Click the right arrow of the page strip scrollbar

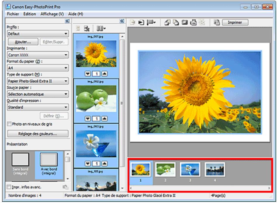[269, 188]
